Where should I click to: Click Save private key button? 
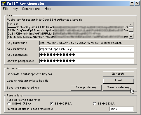[x=119, y=88]
